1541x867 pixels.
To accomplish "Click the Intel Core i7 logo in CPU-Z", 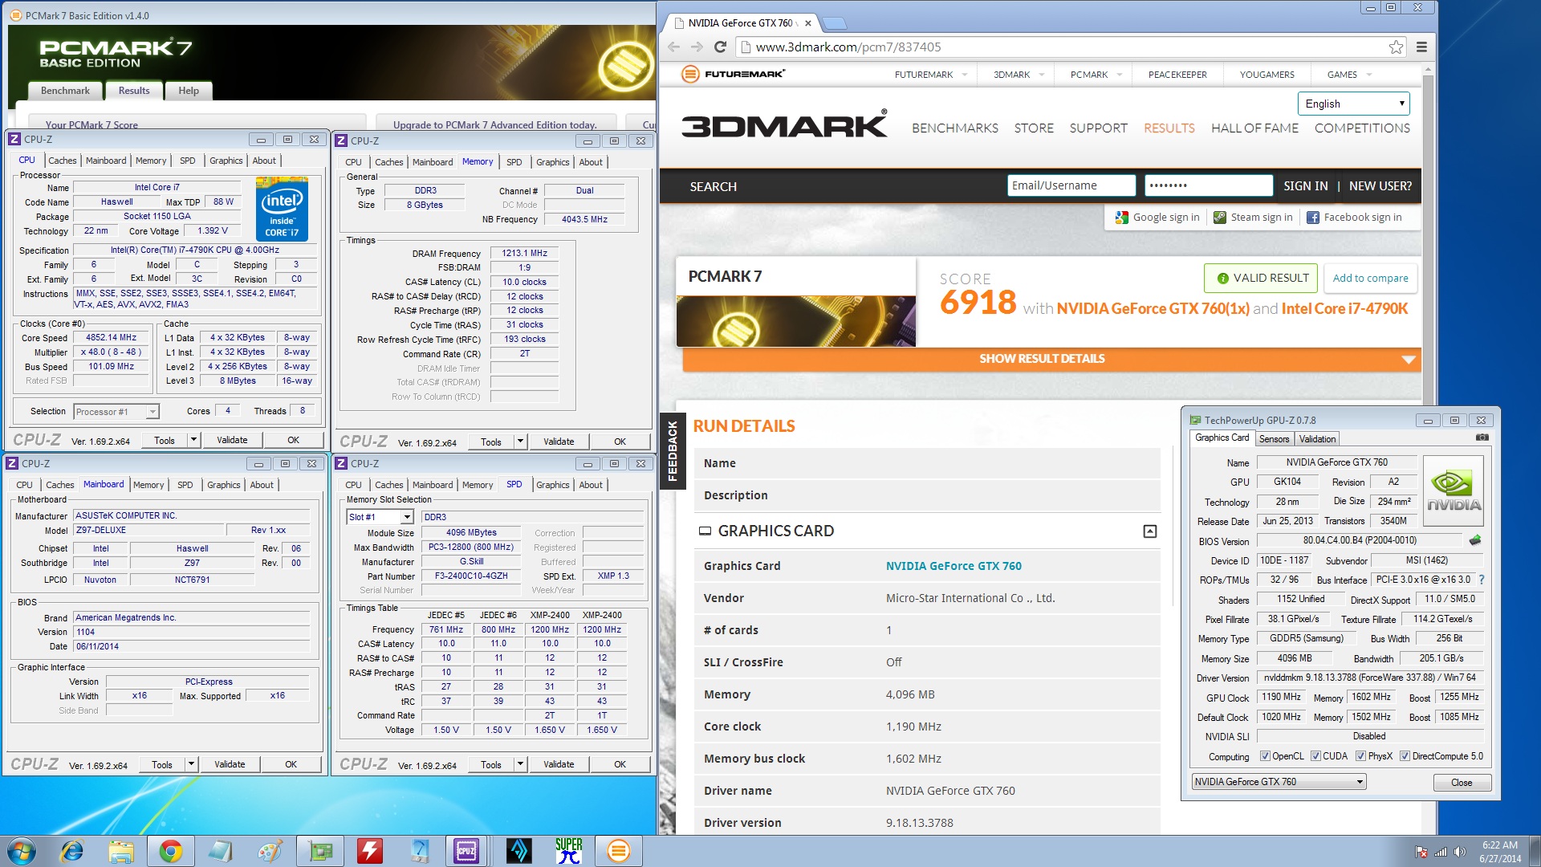I will [282, 210].
